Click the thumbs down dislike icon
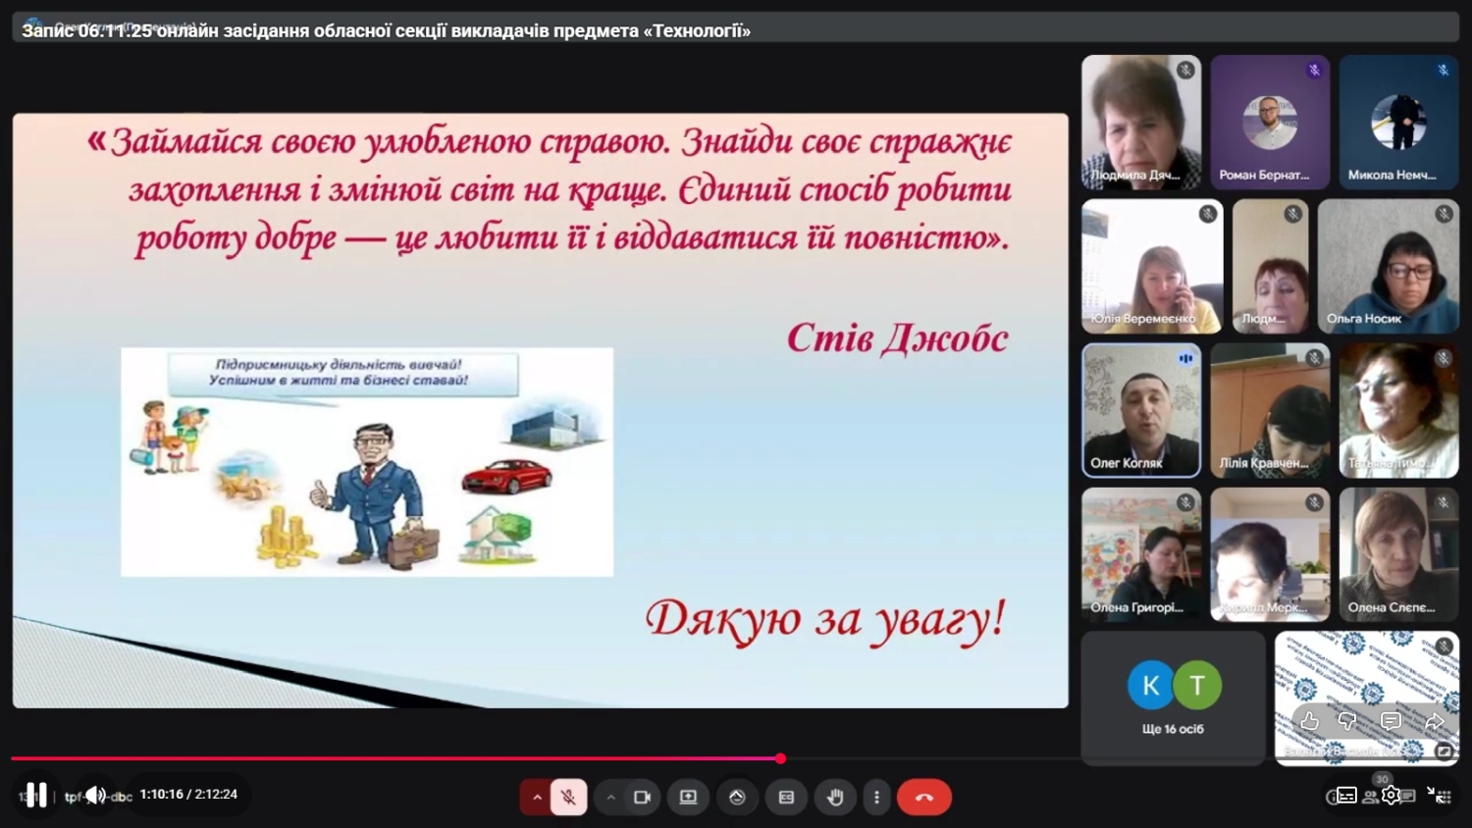 tap(1348, 722)
